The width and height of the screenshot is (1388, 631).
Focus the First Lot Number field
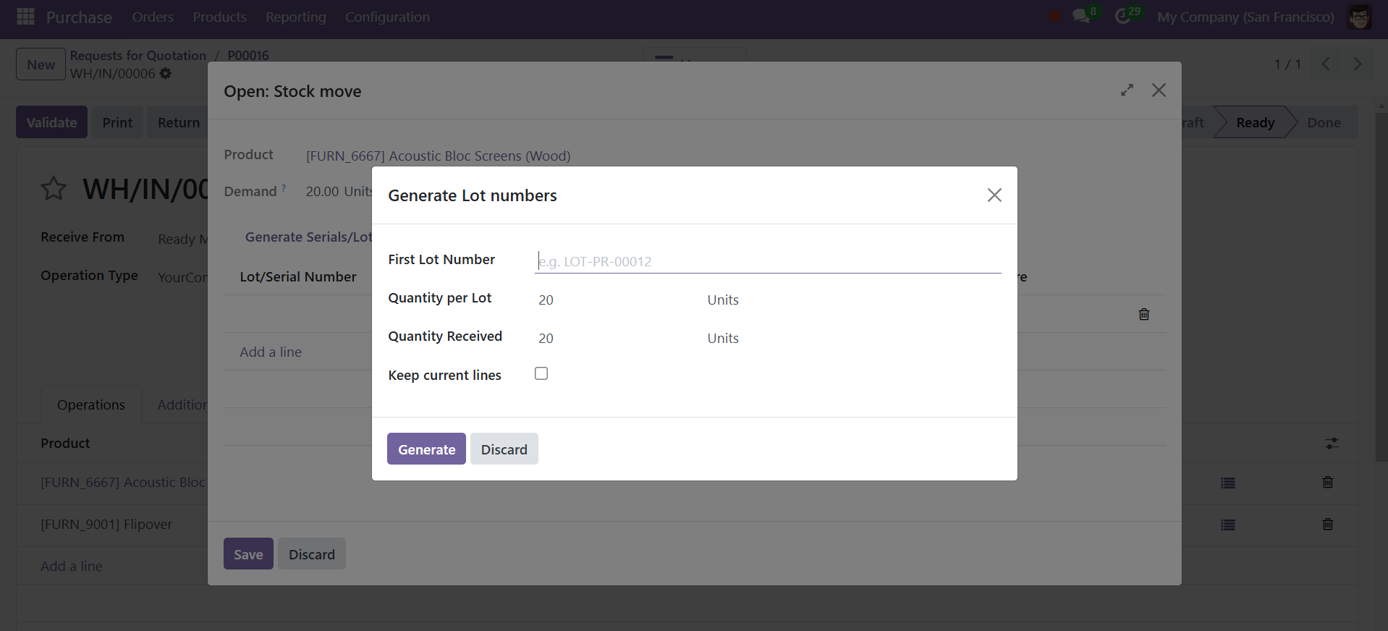tap(768, 261)
